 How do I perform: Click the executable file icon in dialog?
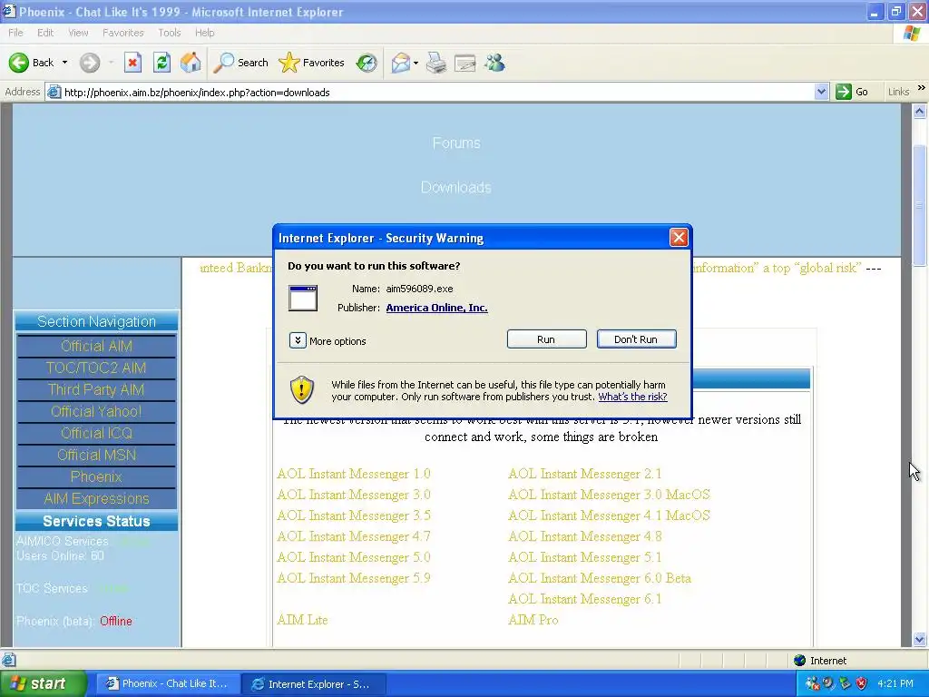point(303,298)
